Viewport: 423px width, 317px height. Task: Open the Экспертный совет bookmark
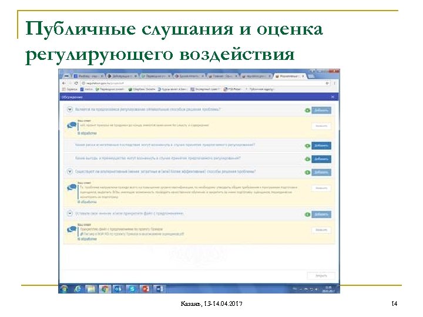[206, 89]
